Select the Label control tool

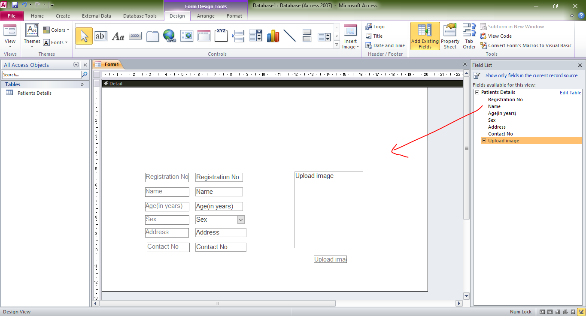point(118,36)
